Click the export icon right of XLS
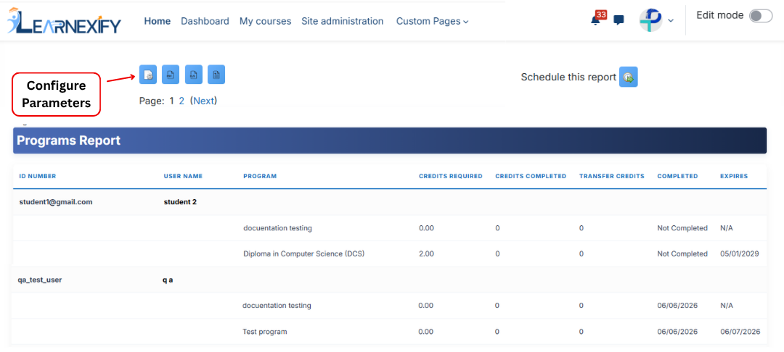Viewport: 784px width, 352px height. [x=216, y=75]
